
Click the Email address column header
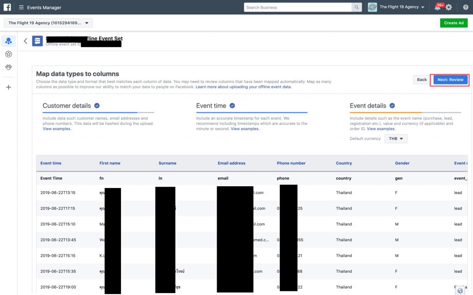[231, 163]
